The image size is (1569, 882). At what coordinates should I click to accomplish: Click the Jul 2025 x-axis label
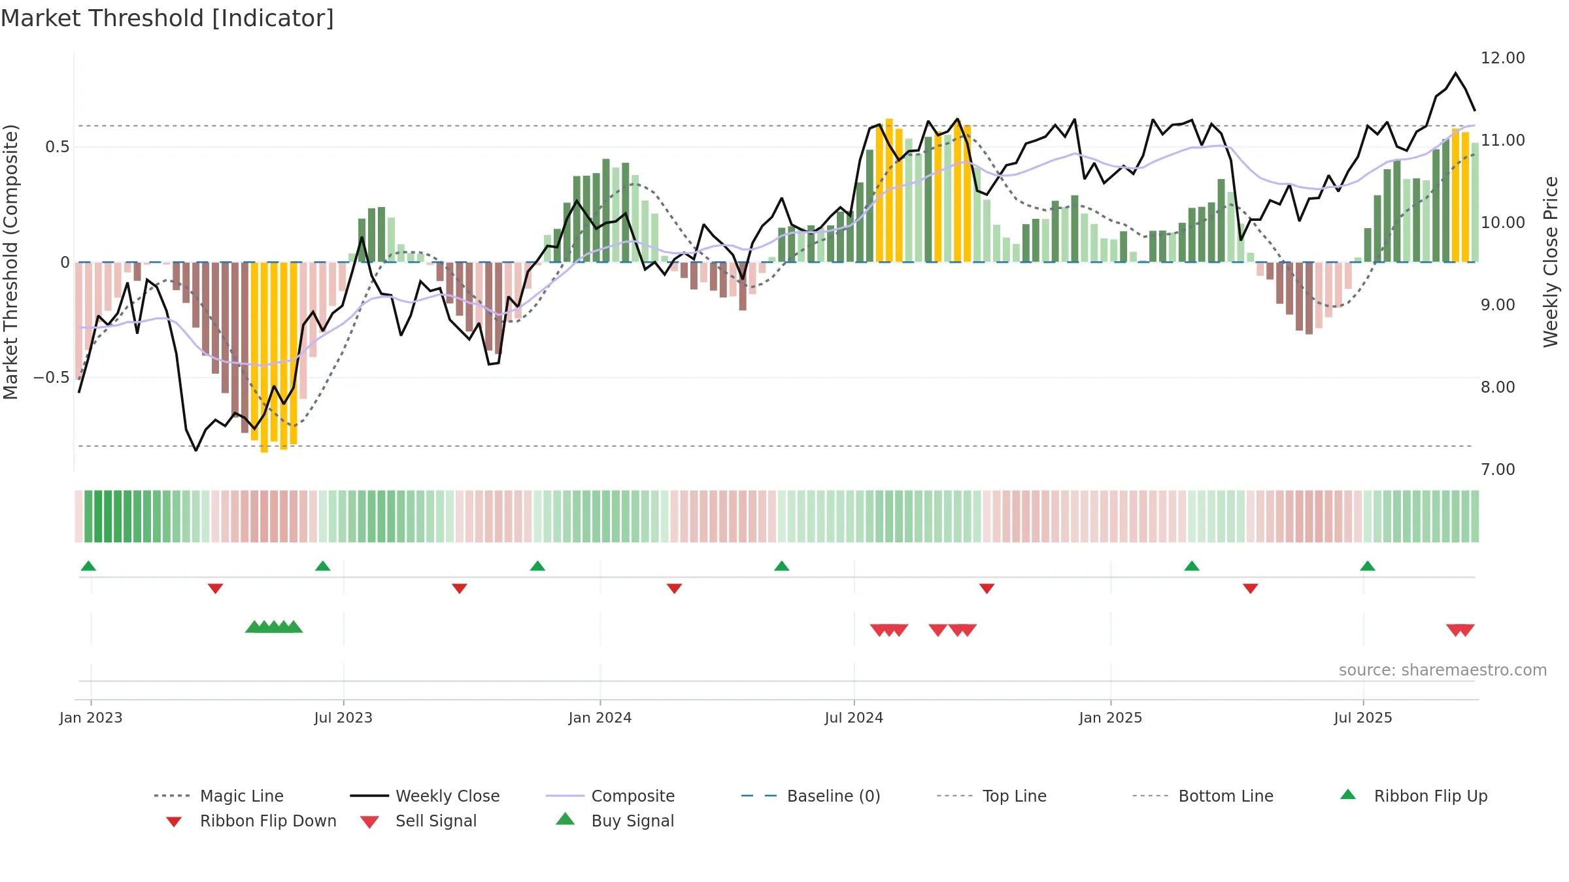tap(1363, 717)
